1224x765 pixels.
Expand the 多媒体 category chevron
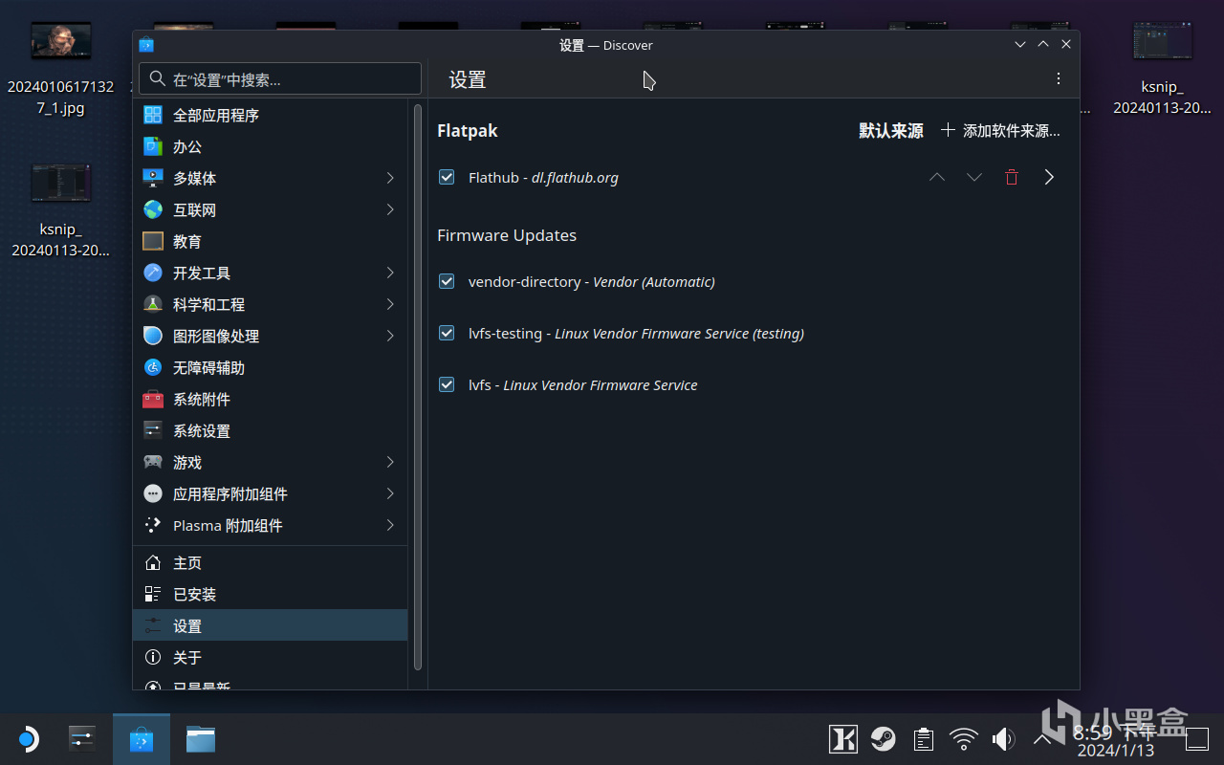tap(390, 178)
